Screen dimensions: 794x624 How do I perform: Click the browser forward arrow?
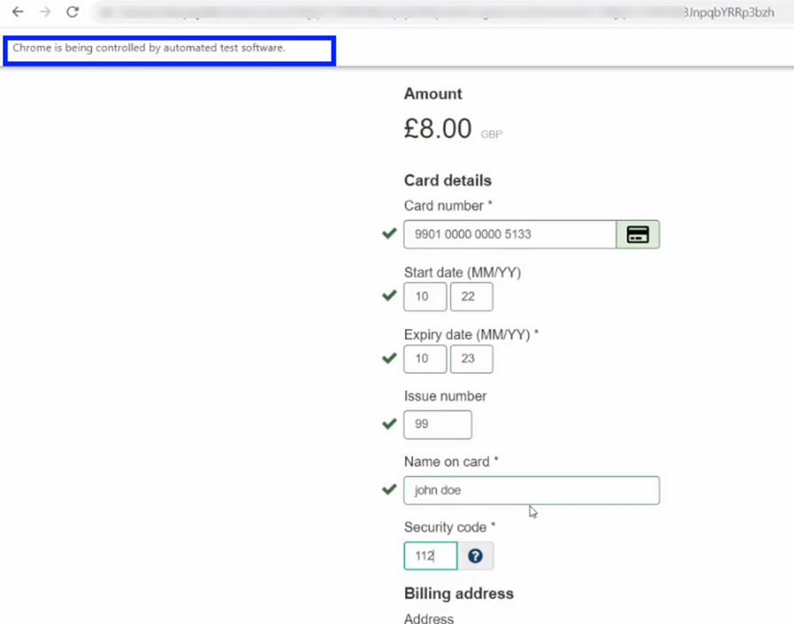45,12
